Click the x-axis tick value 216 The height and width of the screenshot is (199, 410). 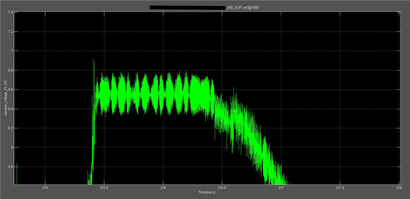[163, 188]
